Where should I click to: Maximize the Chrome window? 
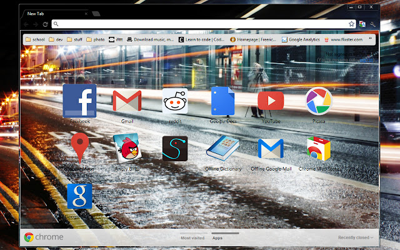pos(360,7)
